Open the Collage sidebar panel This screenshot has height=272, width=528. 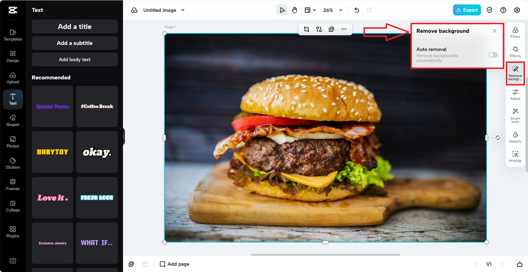[13, 206]
